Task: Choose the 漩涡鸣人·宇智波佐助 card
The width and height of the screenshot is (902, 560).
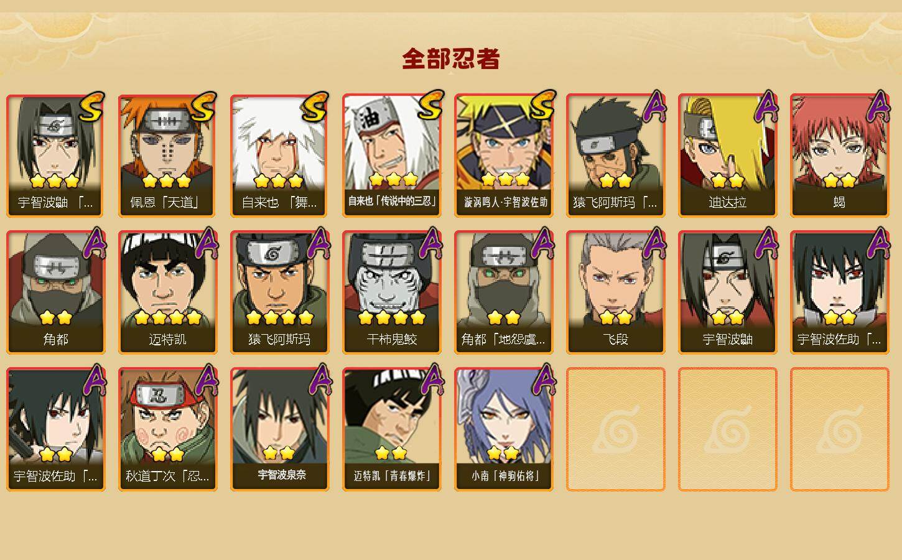Action: (x=503, y=156)
